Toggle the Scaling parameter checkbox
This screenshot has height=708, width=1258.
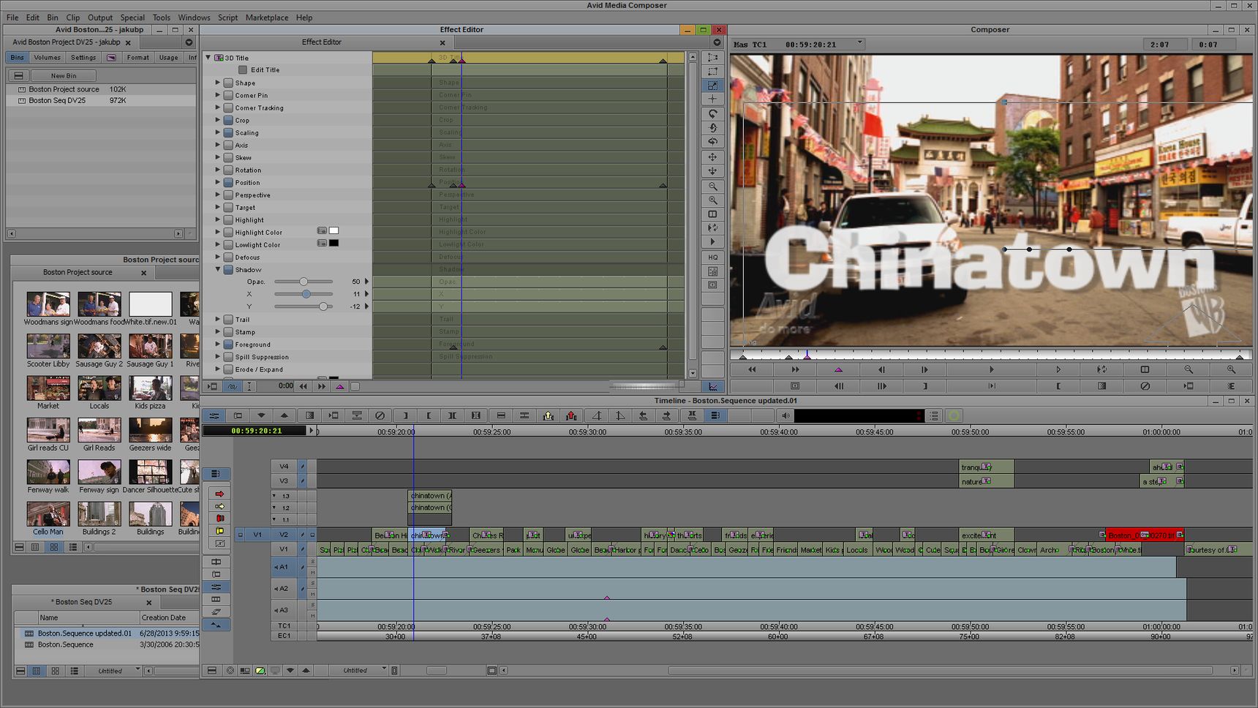[x=229, y=132]
